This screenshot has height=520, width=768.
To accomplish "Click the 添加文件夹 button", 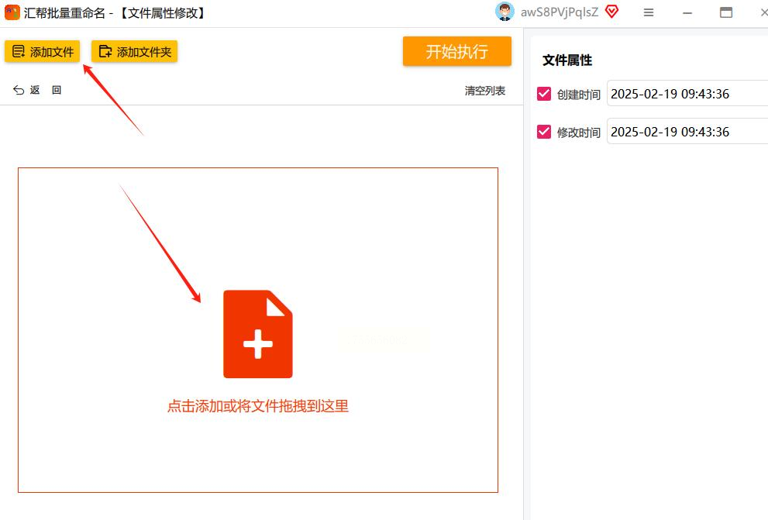I will pyautogui.click(x=135, y=51).
